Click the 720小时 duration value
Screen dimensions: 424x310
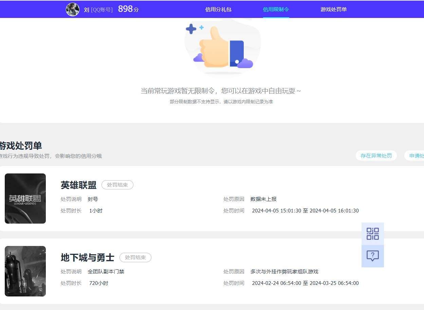point(98,283)
